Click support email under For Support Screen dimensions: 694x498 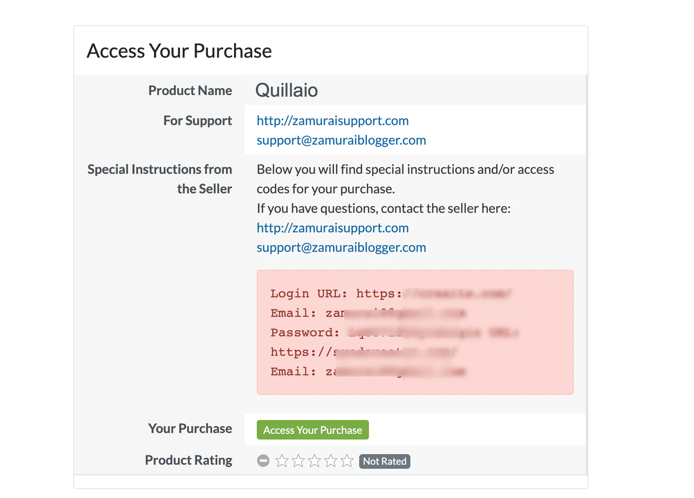(341, 140)
